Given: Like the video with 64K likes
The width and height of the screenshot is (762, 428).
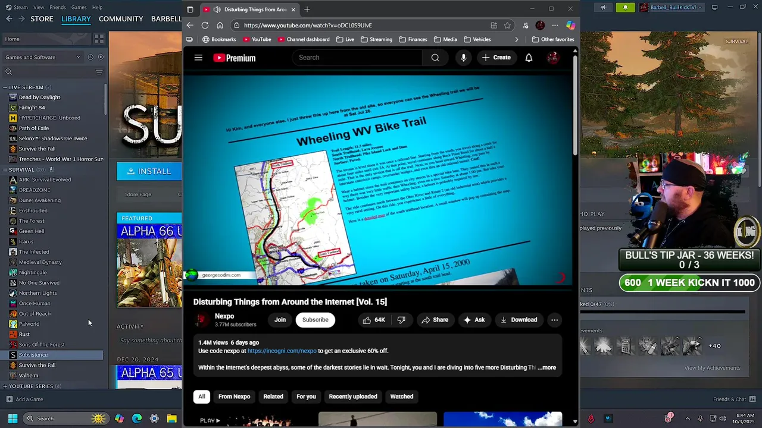Looking at the screenshot, I should (x=374, y=320).
